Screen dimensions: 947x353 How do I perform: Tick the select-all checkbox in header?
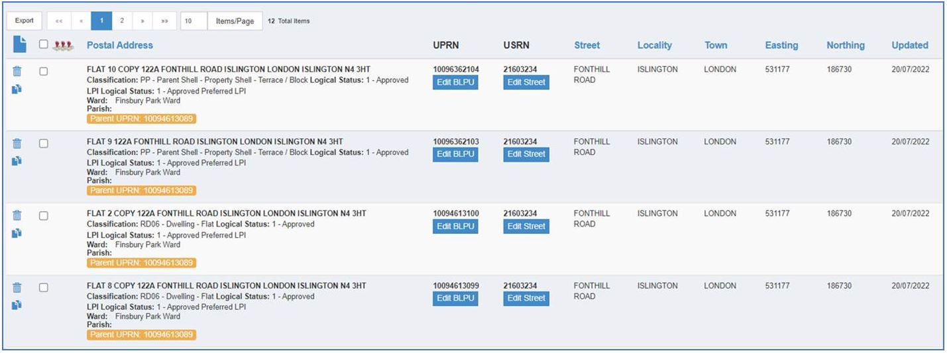43,44
